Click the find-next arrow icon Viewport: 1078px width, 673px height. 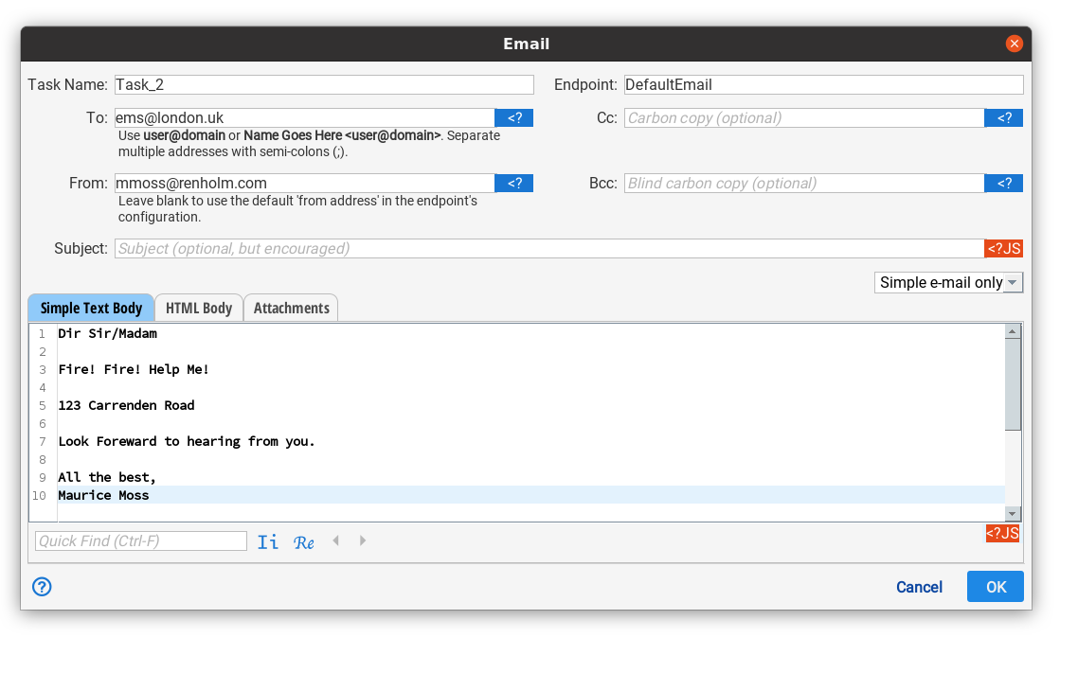[x=361, y=540]
